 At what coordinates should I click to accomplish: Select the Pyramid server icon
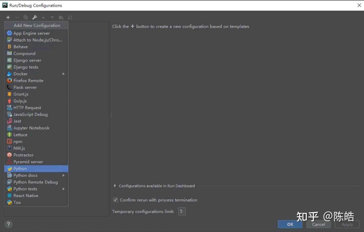[x=9, y=162]
